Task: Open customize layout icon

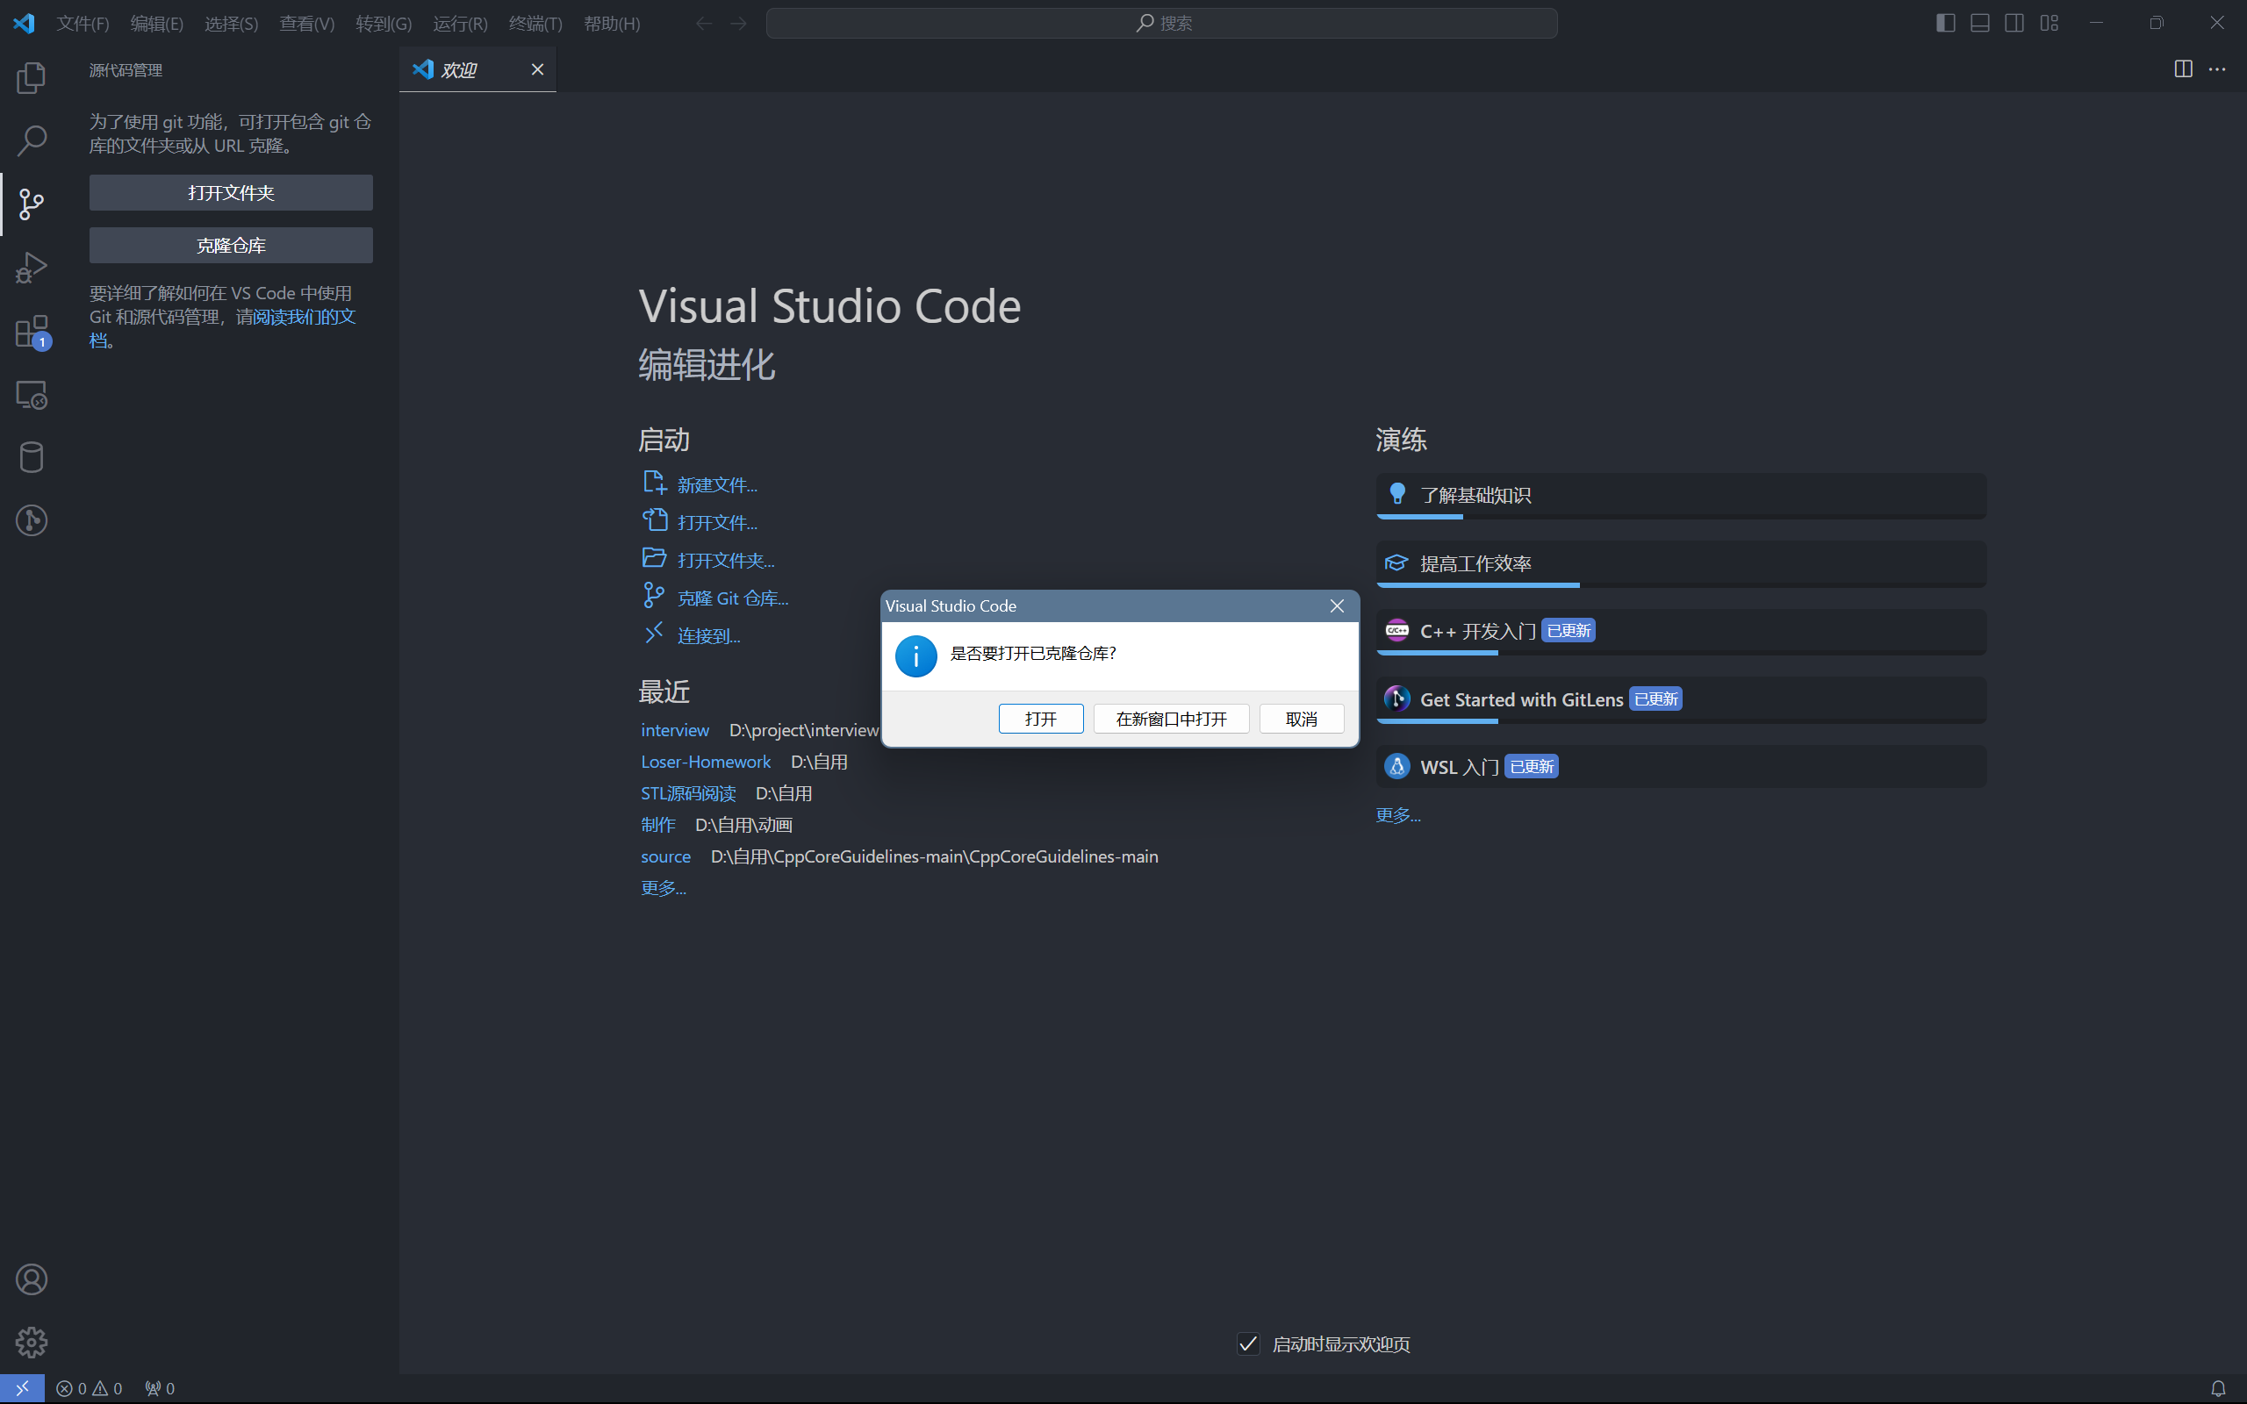Action: (2050, 23)
